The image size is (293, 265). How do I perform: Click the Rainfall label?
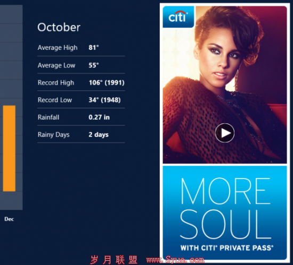(48, 117)
